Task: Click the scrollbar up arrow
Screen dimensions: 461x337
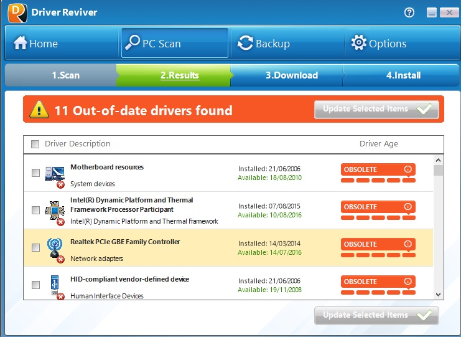Action: (438, 160)
